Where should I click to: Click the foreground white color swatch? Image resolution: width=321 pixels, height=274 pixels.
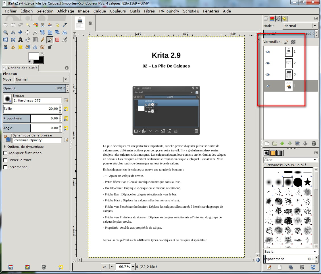(34, 56)
